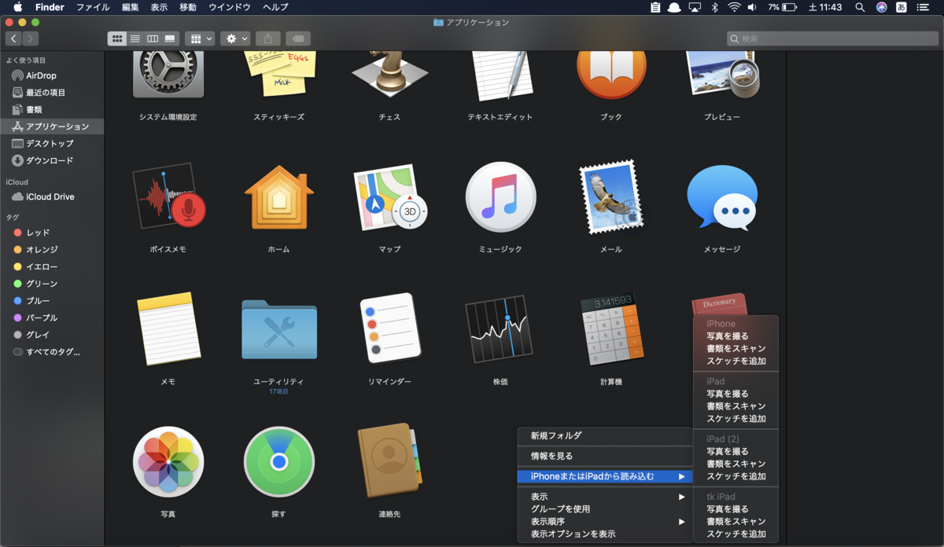Open the Mail stamp app icon

(611, 197)
